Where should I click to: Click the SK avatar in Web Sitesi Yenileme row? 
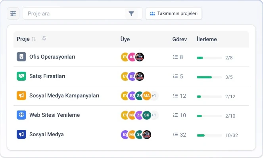tap(147, 115)
